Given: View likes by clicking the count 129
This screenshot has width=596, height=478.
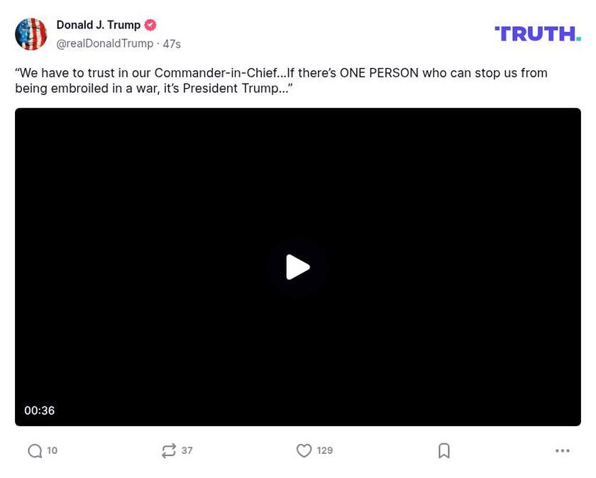Looking at the screenshot, I should pos(324,450).
